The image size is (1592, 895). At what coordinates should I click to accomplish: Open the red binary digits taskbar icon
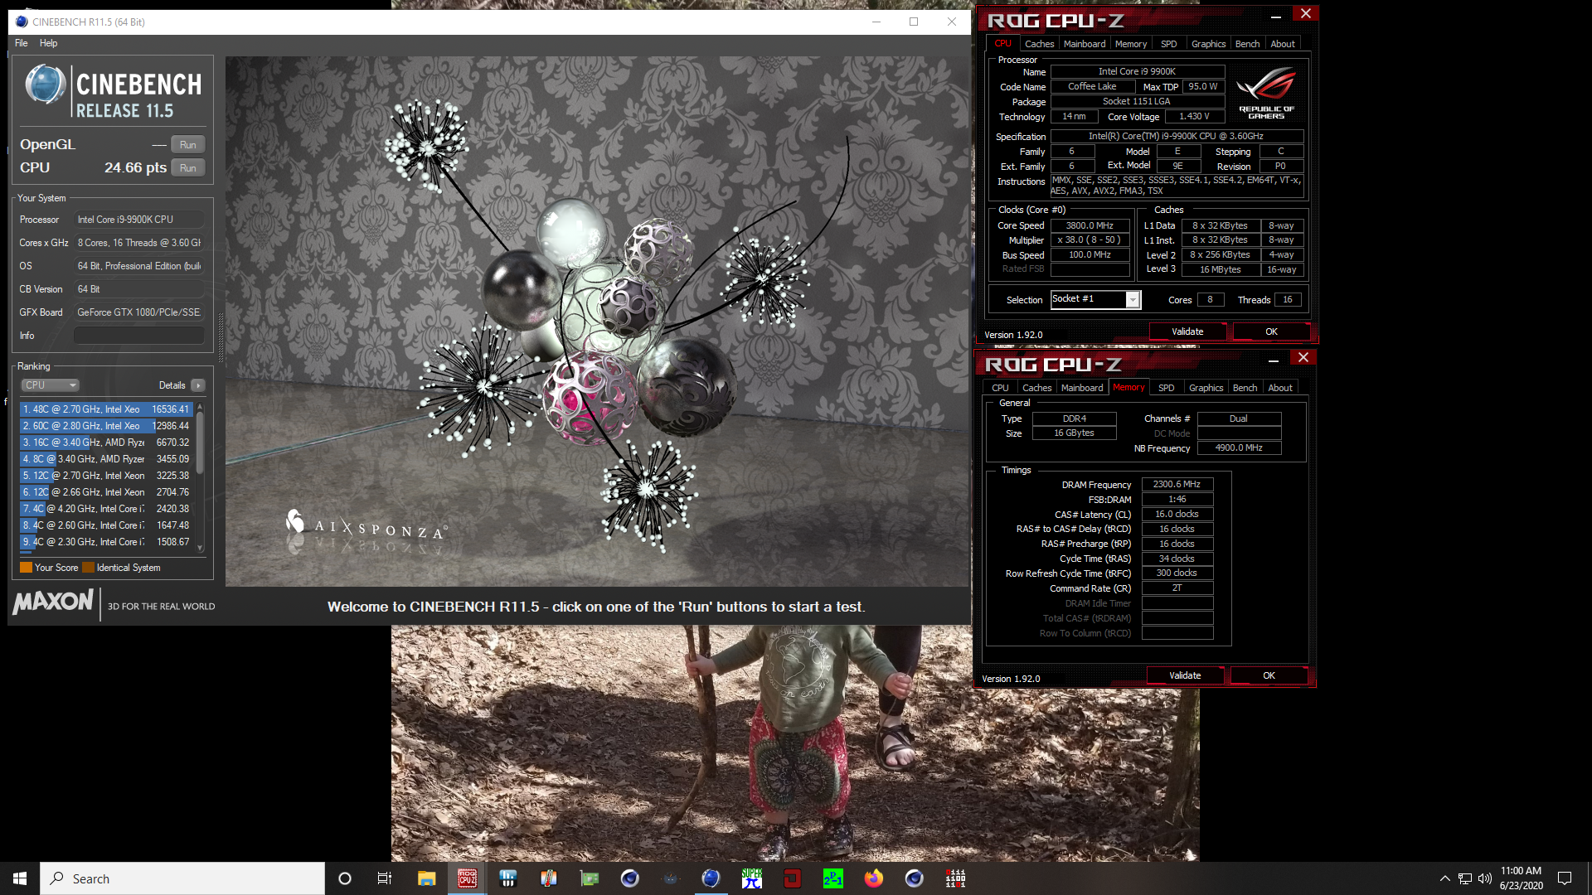click(x=955, y=878)
